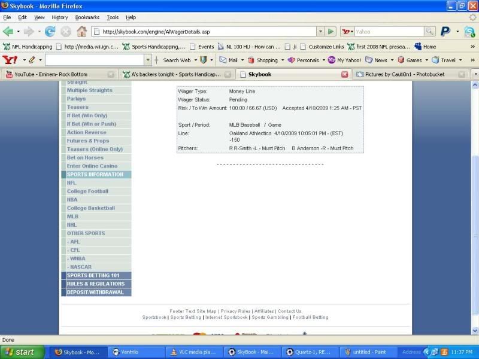Image resolution: width=479 pixels, height=359 pixels.
Task: Click the Yahoo toolbar search input
Action: coord(95,60)
